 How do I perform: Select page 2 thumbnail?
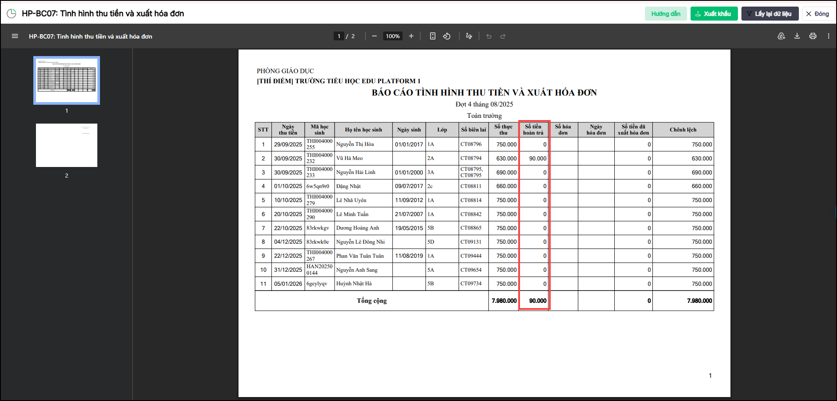point(67,145)
